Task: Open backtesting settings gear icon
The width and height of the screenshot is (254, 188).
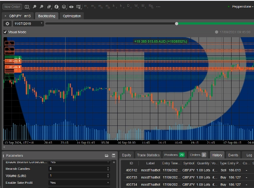Action: coord(7,24)
